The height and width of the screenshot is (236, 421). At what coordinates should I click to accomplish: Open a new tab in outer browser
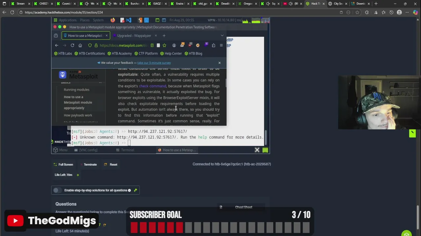click(376, 4)
